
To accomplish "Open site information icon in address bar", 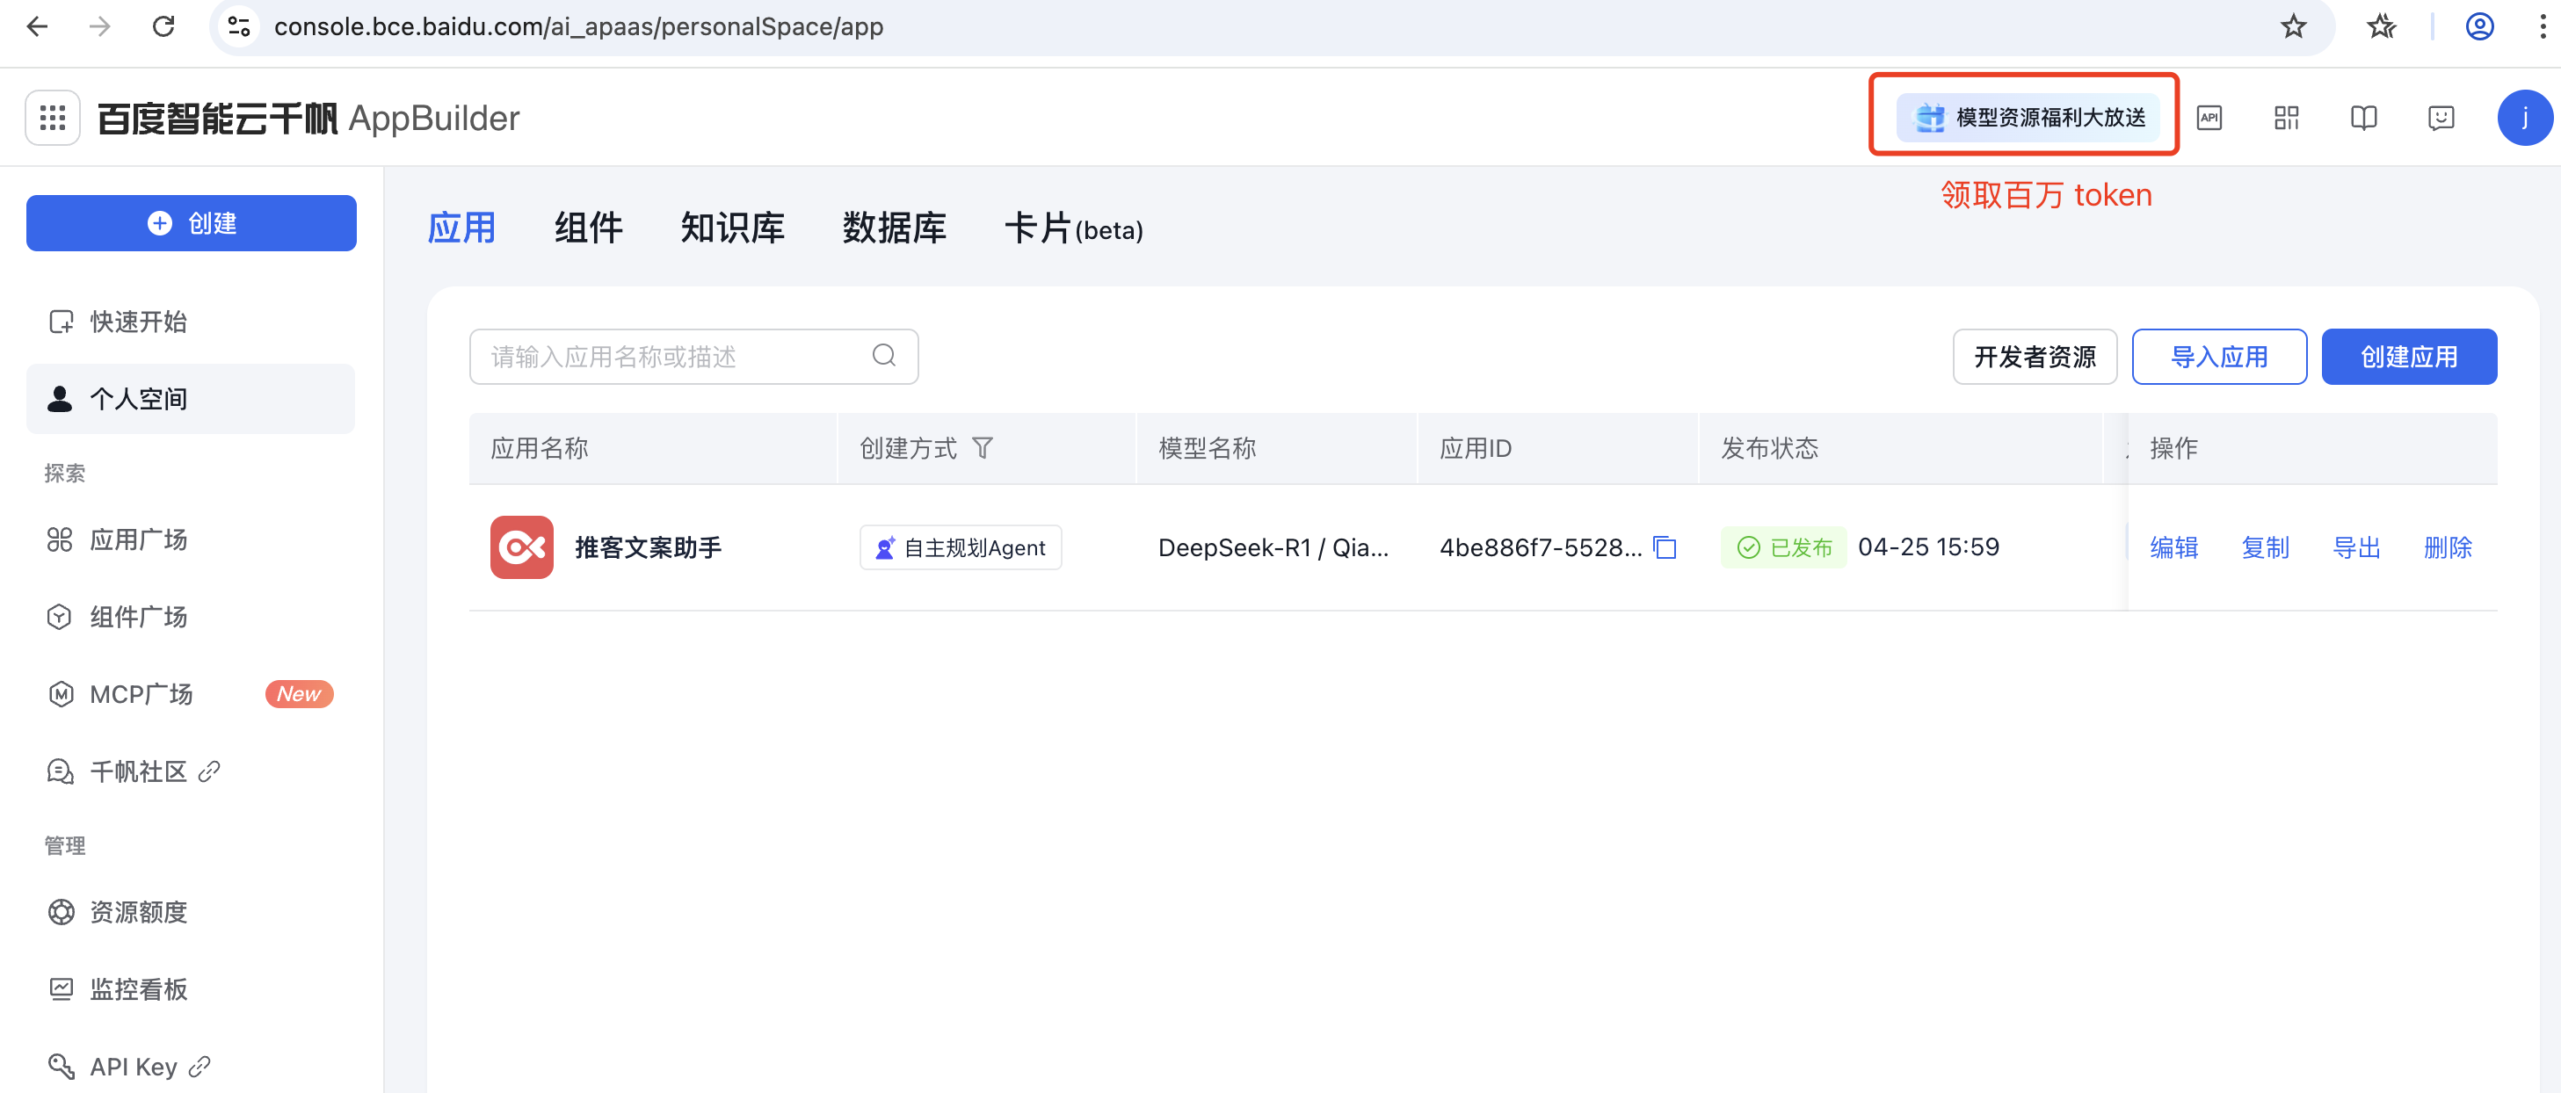I will (238, 27).
